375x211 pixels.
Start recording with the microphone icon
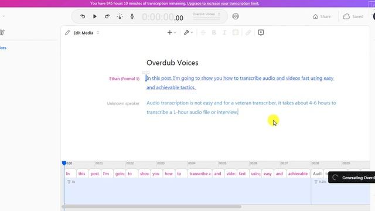point(132,16)
